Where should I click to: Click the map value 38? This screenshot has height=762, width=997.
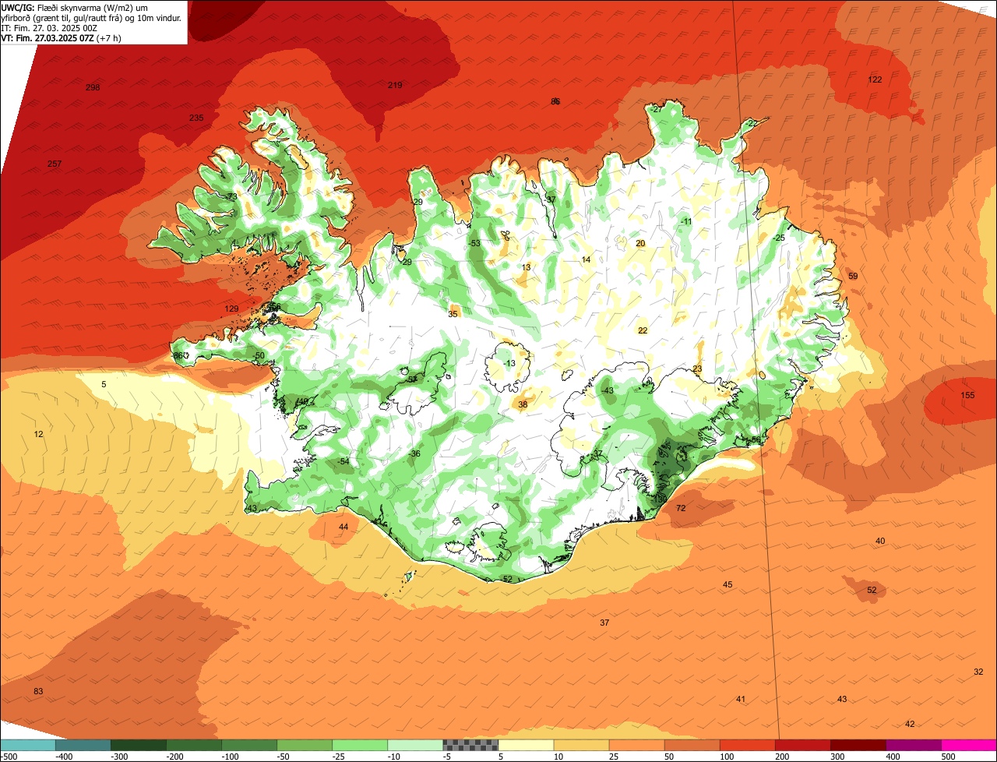pyautogui.click(x=523, y=404)
